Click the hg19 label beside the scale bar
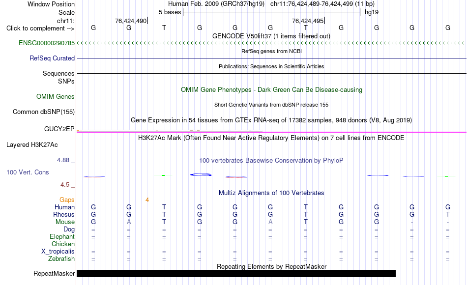The width and height of the screenshot is (467, 285). [372, 12]
